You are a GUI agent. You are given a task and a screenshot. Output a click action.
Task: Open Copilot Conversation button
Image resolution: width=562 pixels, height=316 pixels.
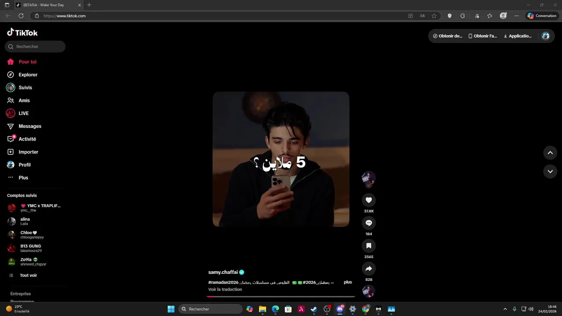click(x=542, y=16)
